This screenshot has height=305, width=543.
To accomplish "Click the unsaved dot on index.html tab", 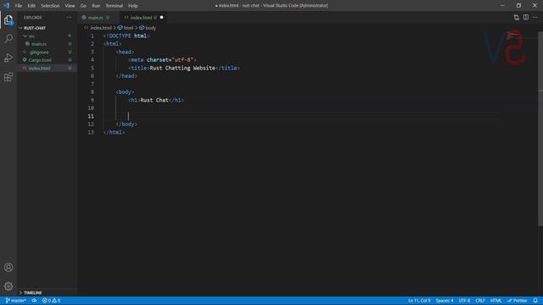I will pos(161,17).
